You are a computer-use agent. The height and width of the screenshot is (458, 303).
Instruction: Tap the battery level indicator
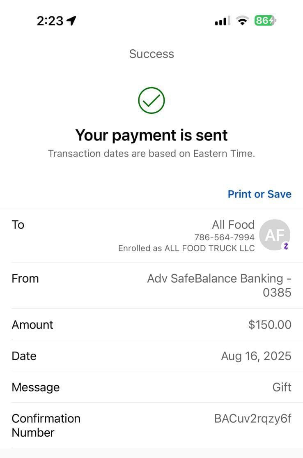[265, 21]
